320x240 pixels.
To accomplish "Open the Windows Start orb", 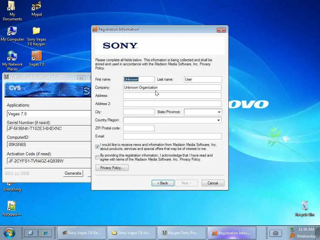I will [x=9, y=233].
